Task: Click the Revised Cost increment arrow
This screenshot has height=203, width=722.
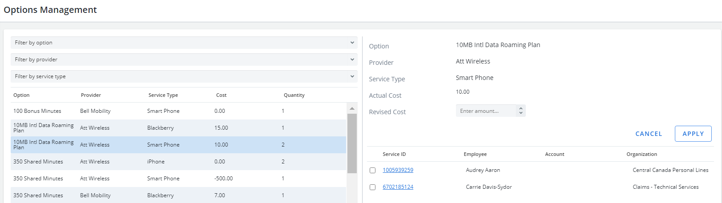Action: (x=521, y=108)
